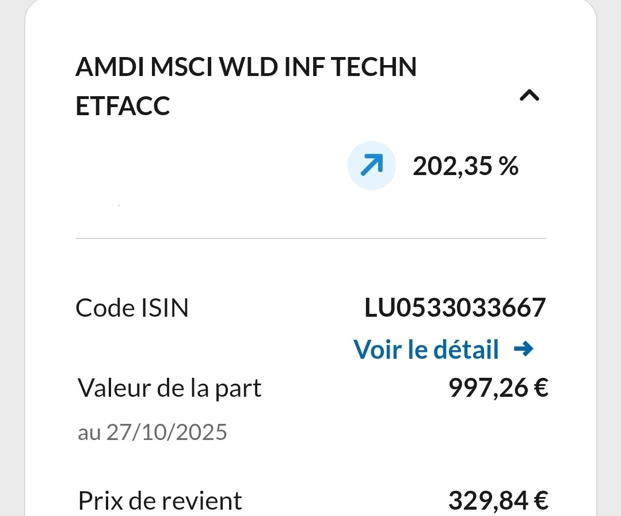This screenshot has width=621, height=516.
Task: Click the horizontal divider under the performance row
Action: (x=310, y=238)
